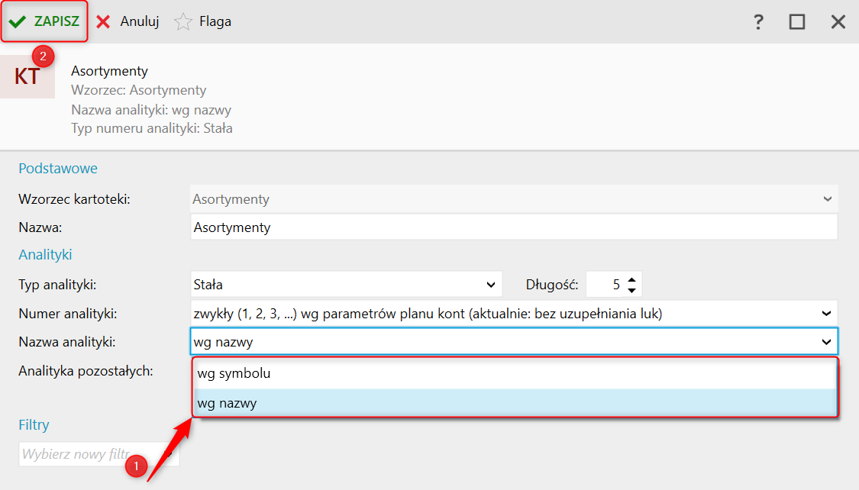Viewport: 859px width, 490px height.
Task: Click the Nazwa text field
Action: 513,227
